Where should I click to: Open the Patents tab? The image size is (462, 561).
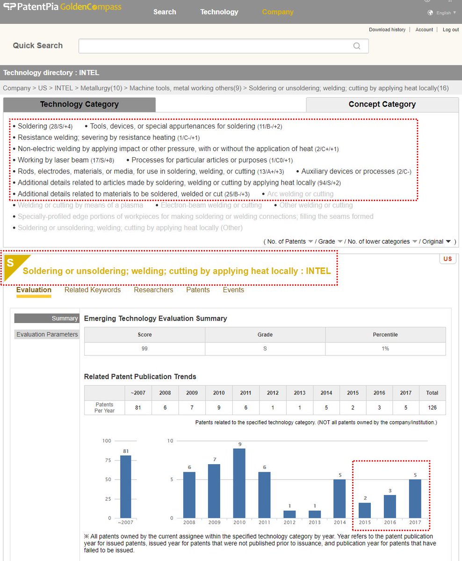point(198,290)
